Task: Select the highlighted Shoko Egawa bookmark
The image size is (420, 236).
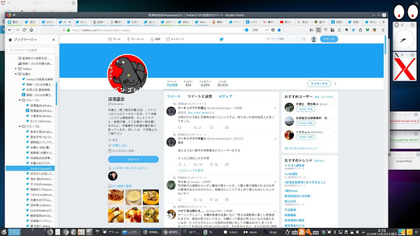Action: tap(30, 168)
